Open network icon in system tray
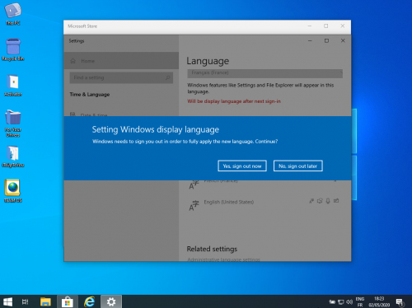The width and height of the screenshot is (412, 308). pos(340,302)
